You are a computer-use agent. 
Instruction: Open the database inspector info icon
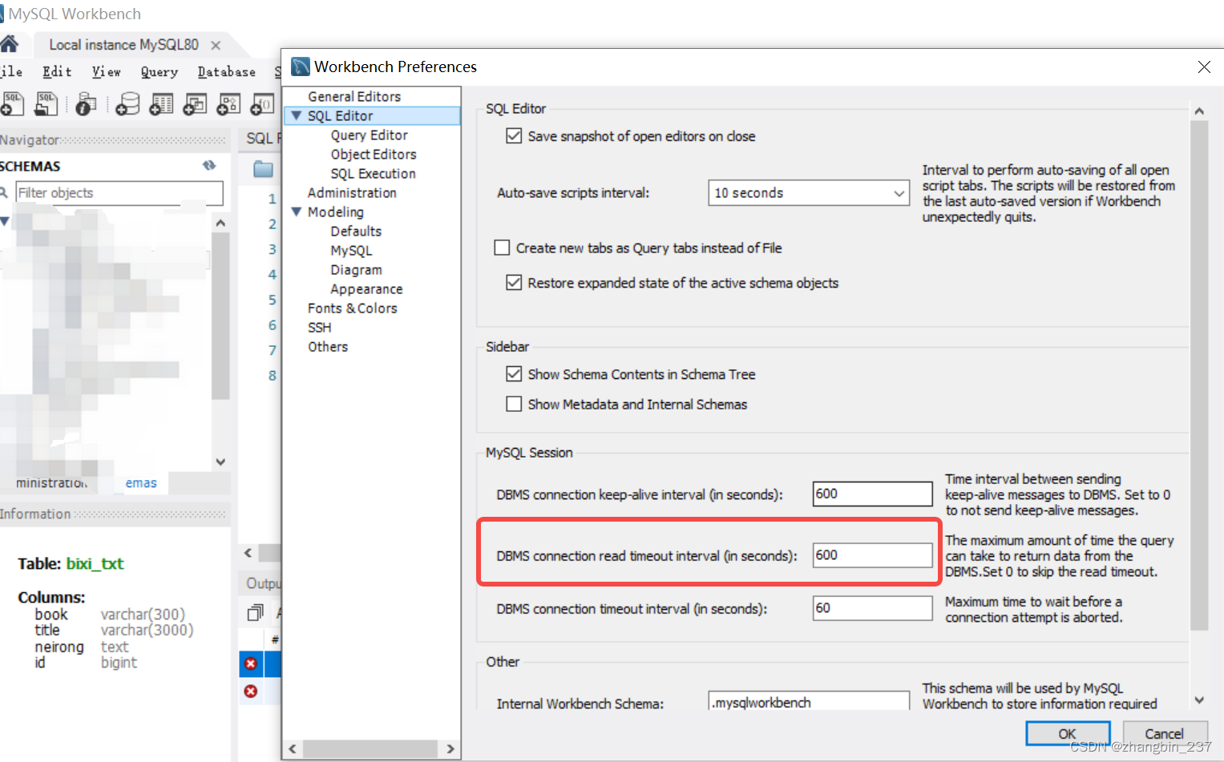coord(86,103)
